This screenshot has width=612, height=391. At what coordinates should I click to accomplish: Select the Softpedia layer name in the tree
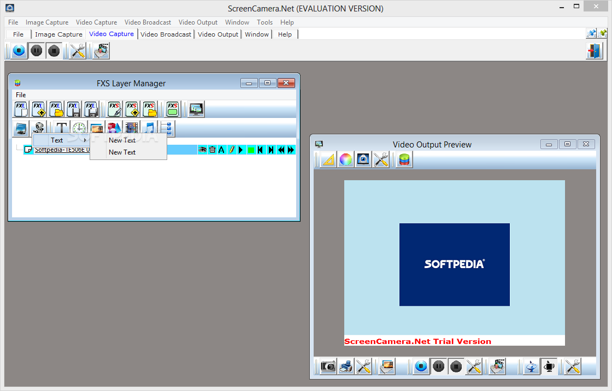pos(62,150)
